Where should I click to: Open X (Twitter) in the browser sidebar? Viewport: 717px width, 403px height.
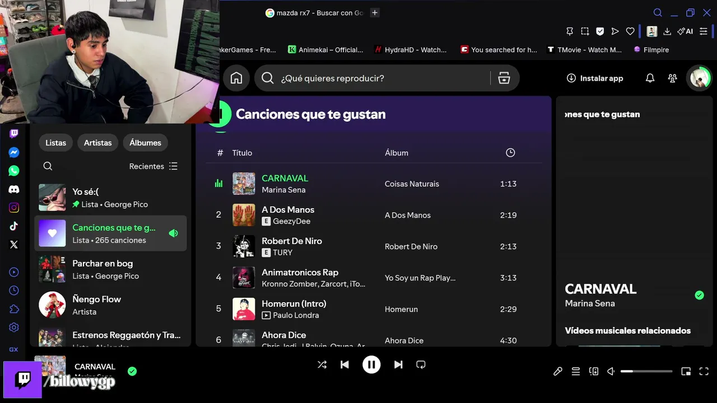coord(14,245)
